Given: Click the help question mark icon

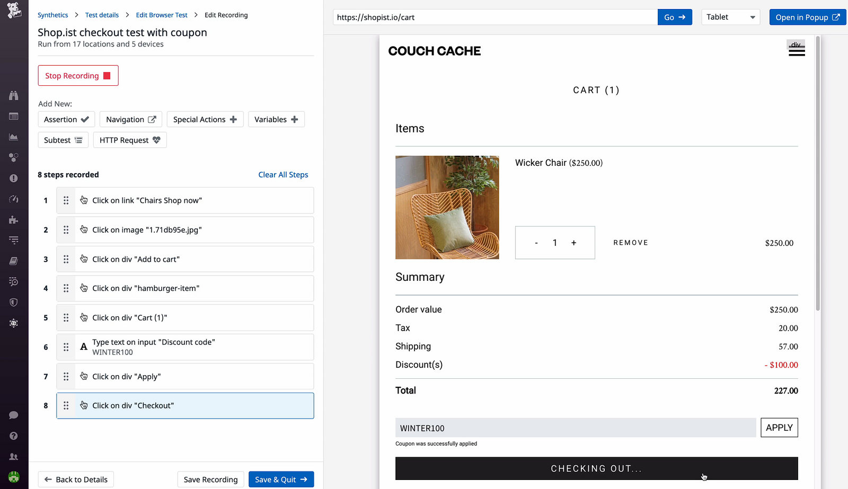Looking at the screenshot, I should pos(14,435).
